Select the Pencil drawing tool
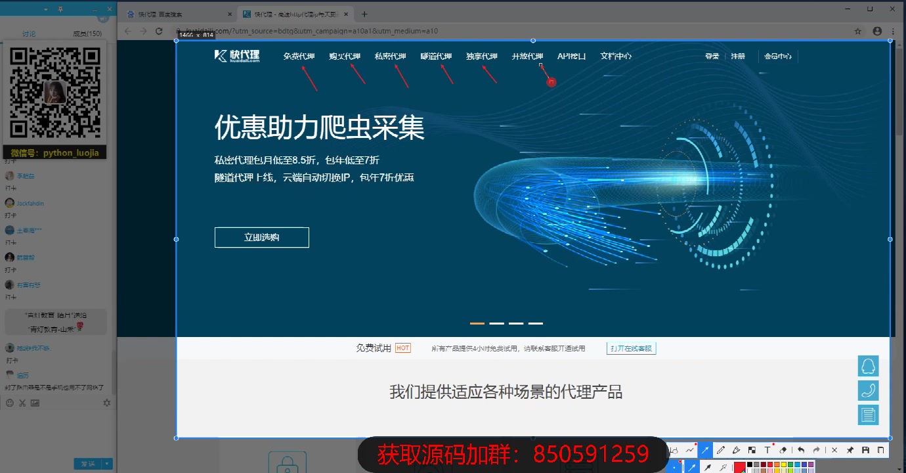 (x=721, y=450)
